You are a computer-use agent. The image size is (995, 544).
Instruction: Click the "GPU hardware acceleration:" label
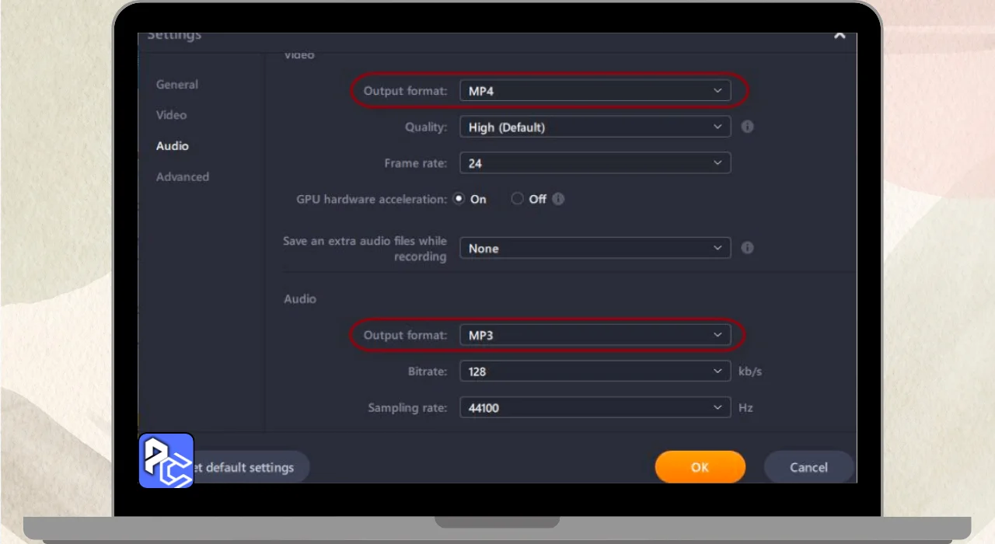pos(372,200)
